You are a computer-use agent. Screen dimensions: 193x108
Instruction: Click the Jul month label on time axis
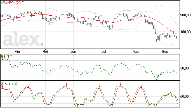coord(104,52)
